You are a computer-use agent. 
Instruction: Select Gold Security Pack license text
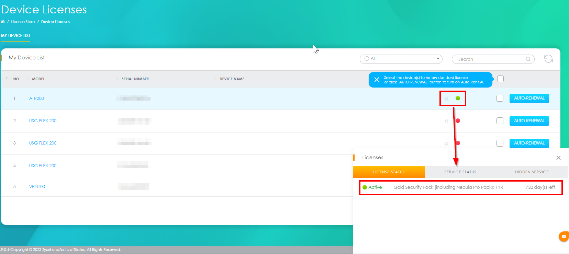(x=448, y=187)
